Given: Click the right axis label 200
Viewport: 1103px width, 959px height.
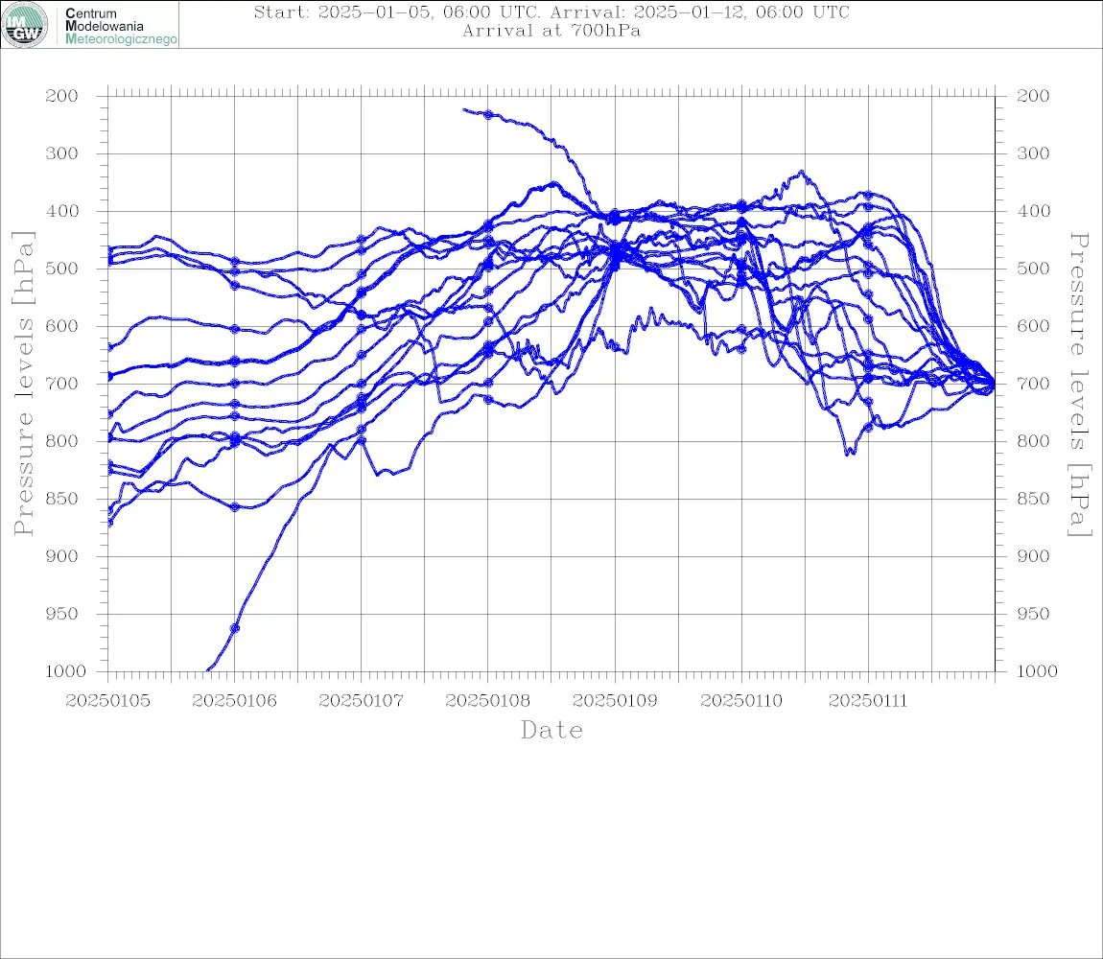Looking at the screenshot, I should point(1033,96).
